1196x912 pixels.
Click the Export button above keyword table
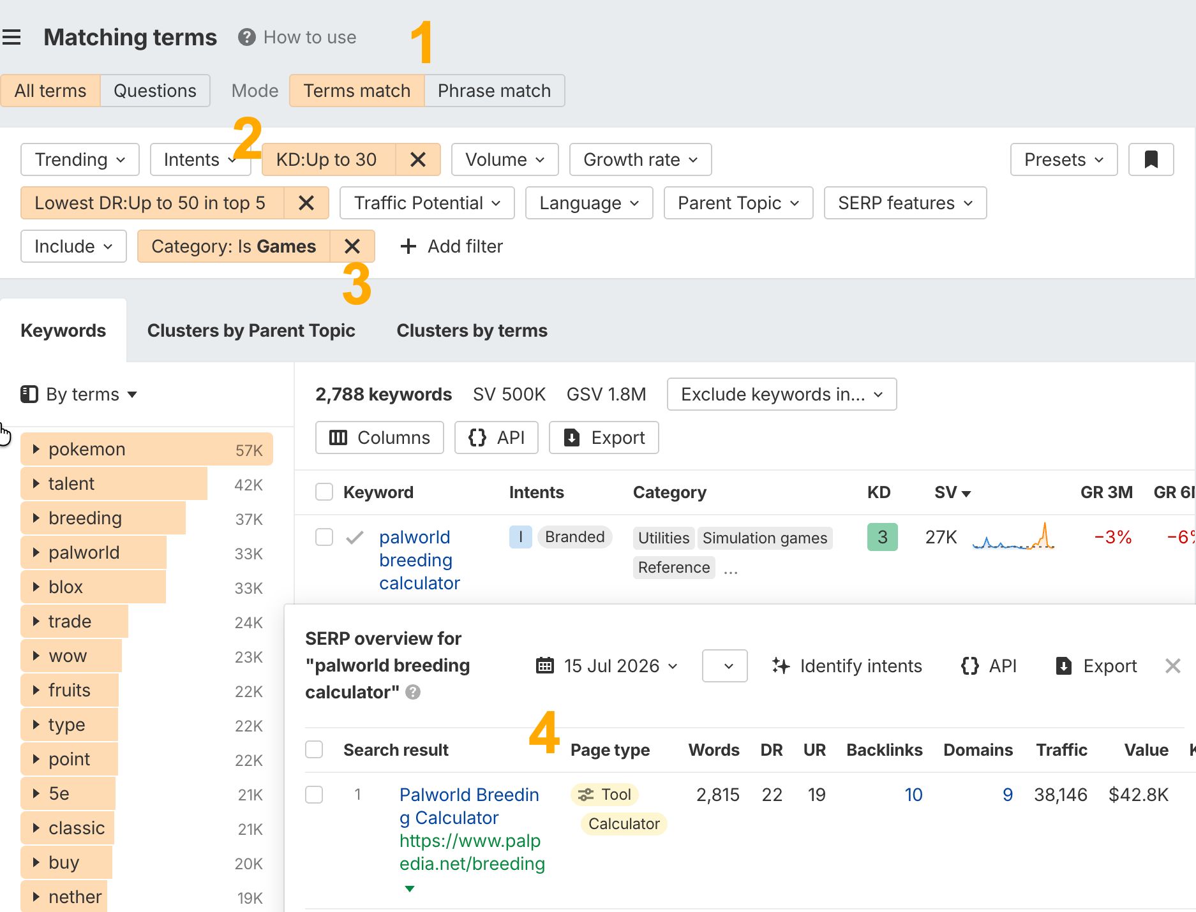coord(604,438)
